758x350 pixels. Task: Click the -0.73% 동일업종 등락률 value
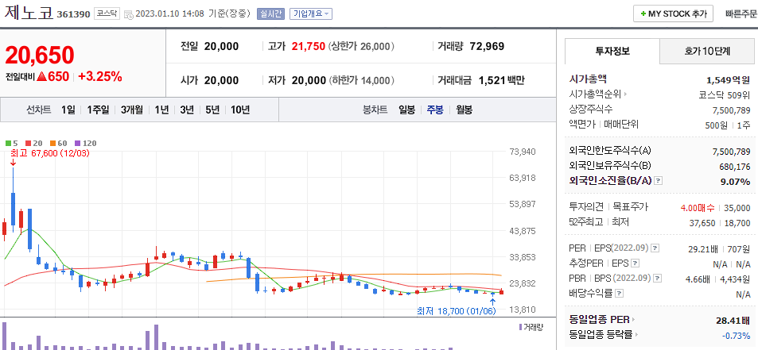coord(737,335)
